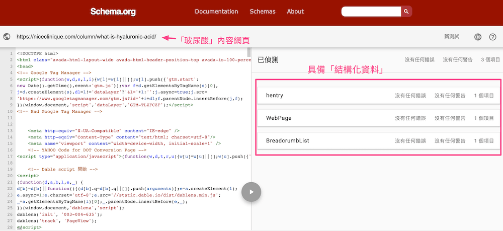This screenshot has width=503, height=231.
Task: Click the Dable script 開始 comment
Action: pos(62,169)
